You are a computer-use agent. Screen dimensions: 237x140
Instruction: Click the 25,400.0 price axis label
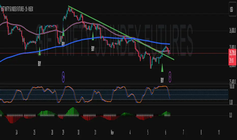[232, 82]
